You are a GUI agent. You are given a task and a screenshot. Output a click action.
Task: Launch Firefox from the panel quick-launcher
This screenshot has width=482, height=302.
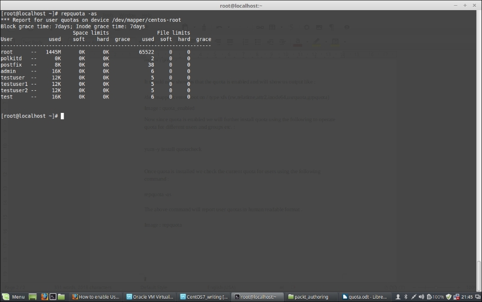[44, 297]
